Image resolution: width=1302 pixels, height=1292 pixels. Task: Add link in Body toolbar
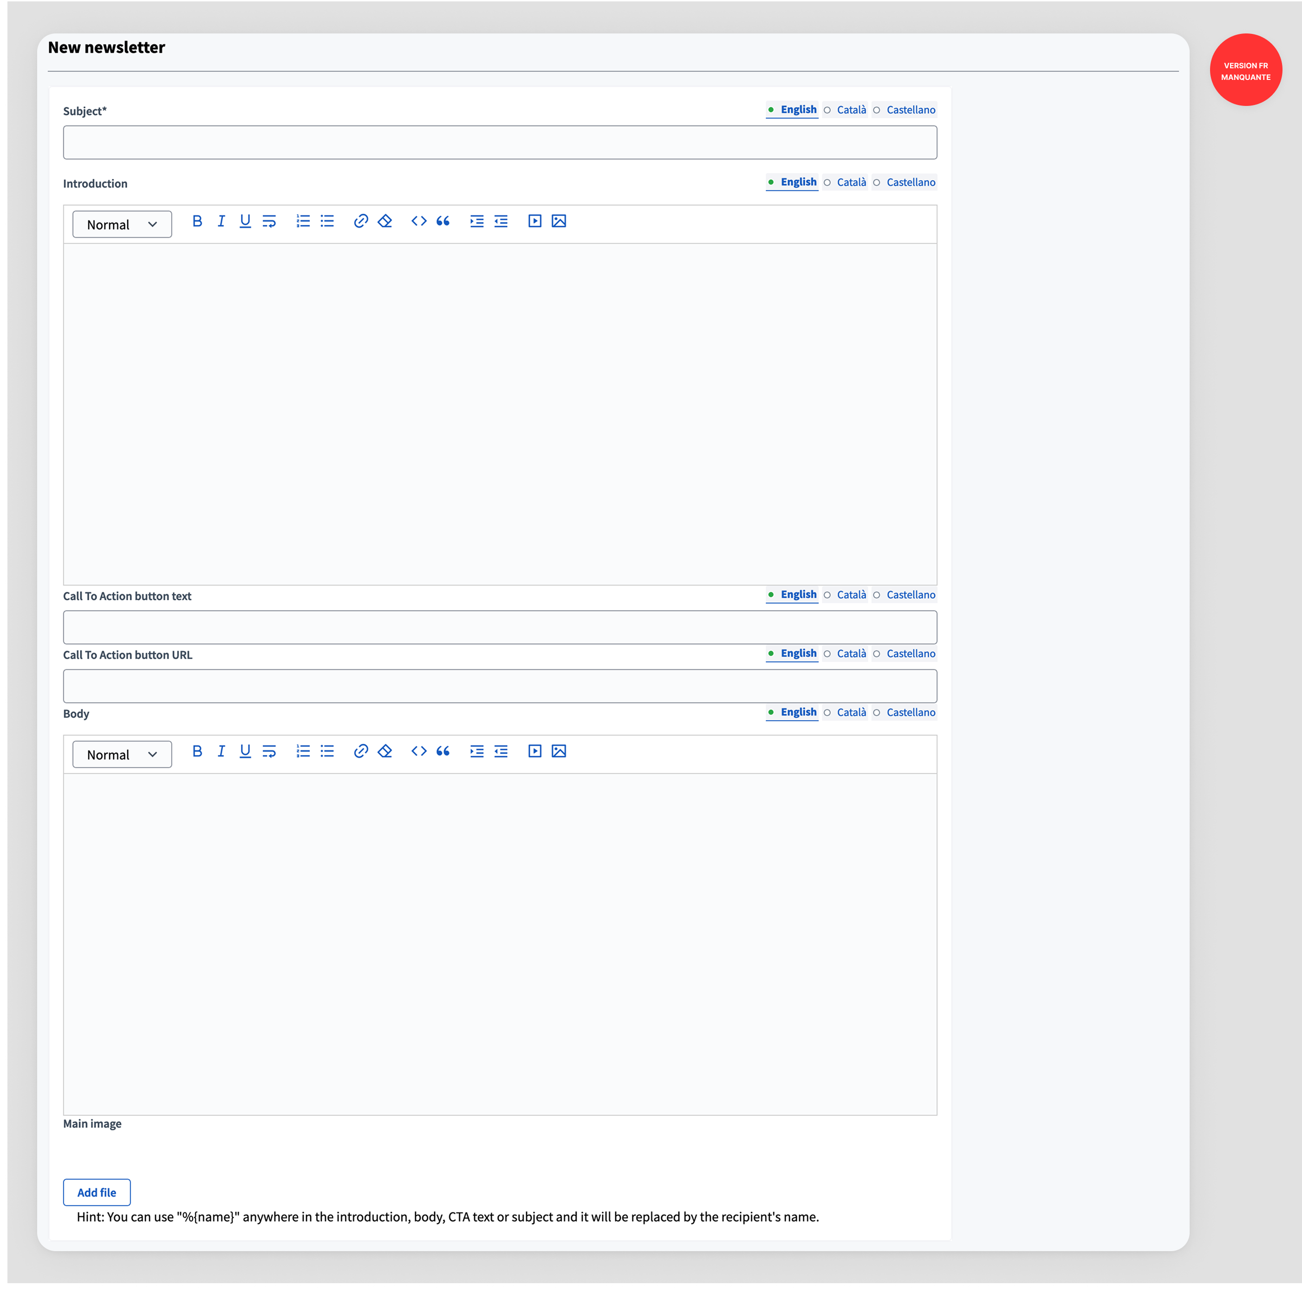point(361,751)
